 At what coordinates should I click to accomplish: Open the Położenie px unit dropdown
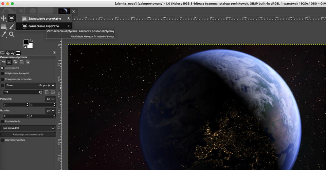[50, 99]
